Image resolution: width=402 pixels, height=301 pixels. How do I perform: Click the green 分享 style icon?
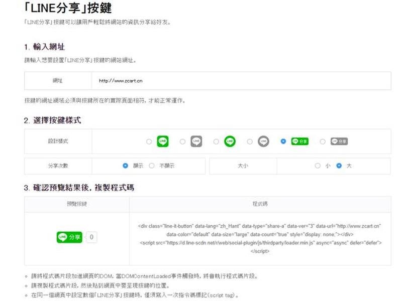point(300,141)
